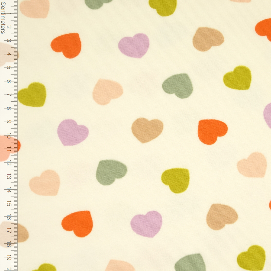Click the number 5 on the ruler
The height and width of the screenshot is (271, 271).
pos(9,67)
